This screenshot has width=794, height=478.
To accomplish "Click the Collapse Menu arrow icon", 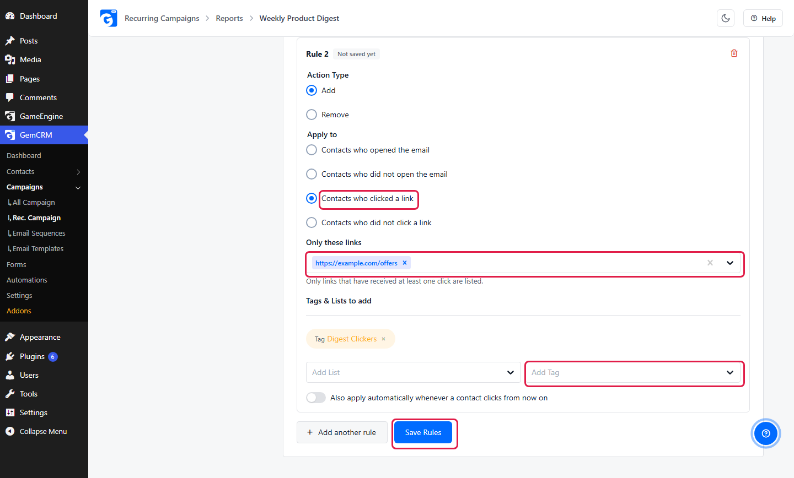I will click(x=10, y=431).
